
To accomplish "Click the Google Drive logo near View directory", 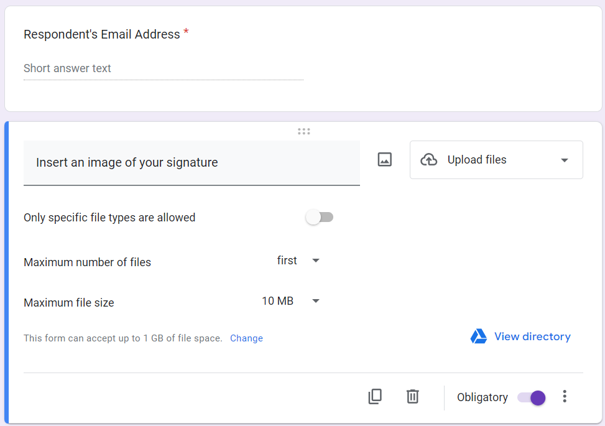I will [478, 336].
